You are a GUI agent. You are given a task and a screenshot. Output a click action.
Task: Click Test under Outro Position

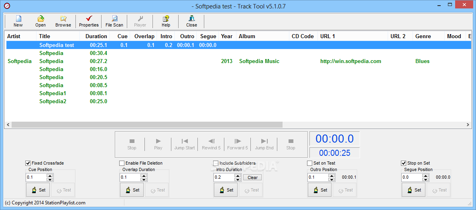tap(344, 190)
